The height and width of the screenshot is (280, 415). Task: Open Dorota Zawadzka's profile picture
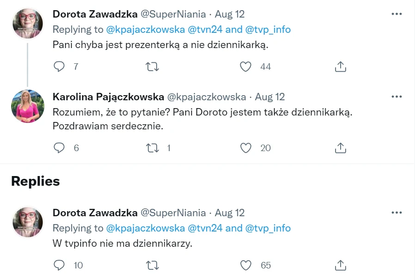[27, 23]
